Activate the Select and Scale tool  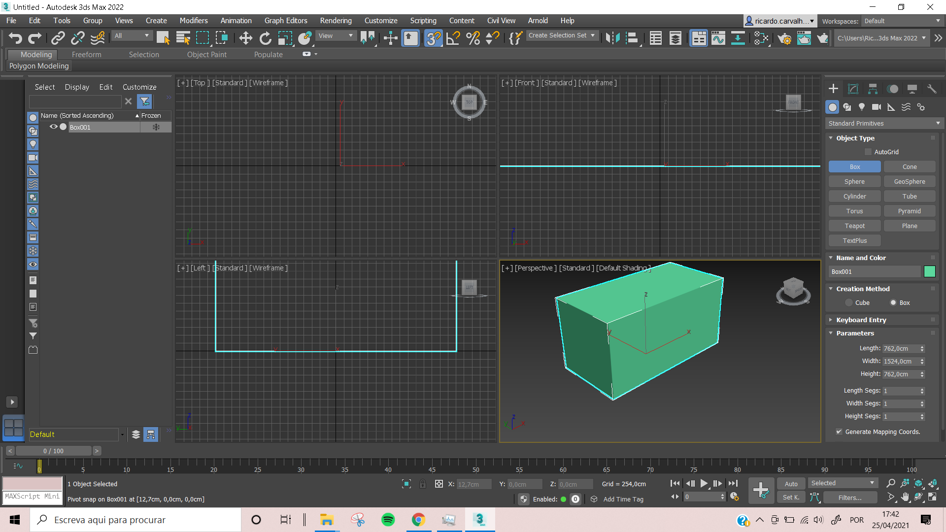pos(285,38)
